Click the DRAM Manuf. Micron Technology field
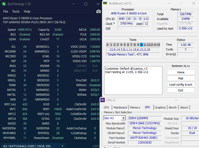Viewport: 199px width, 148px height. (145, 133)
